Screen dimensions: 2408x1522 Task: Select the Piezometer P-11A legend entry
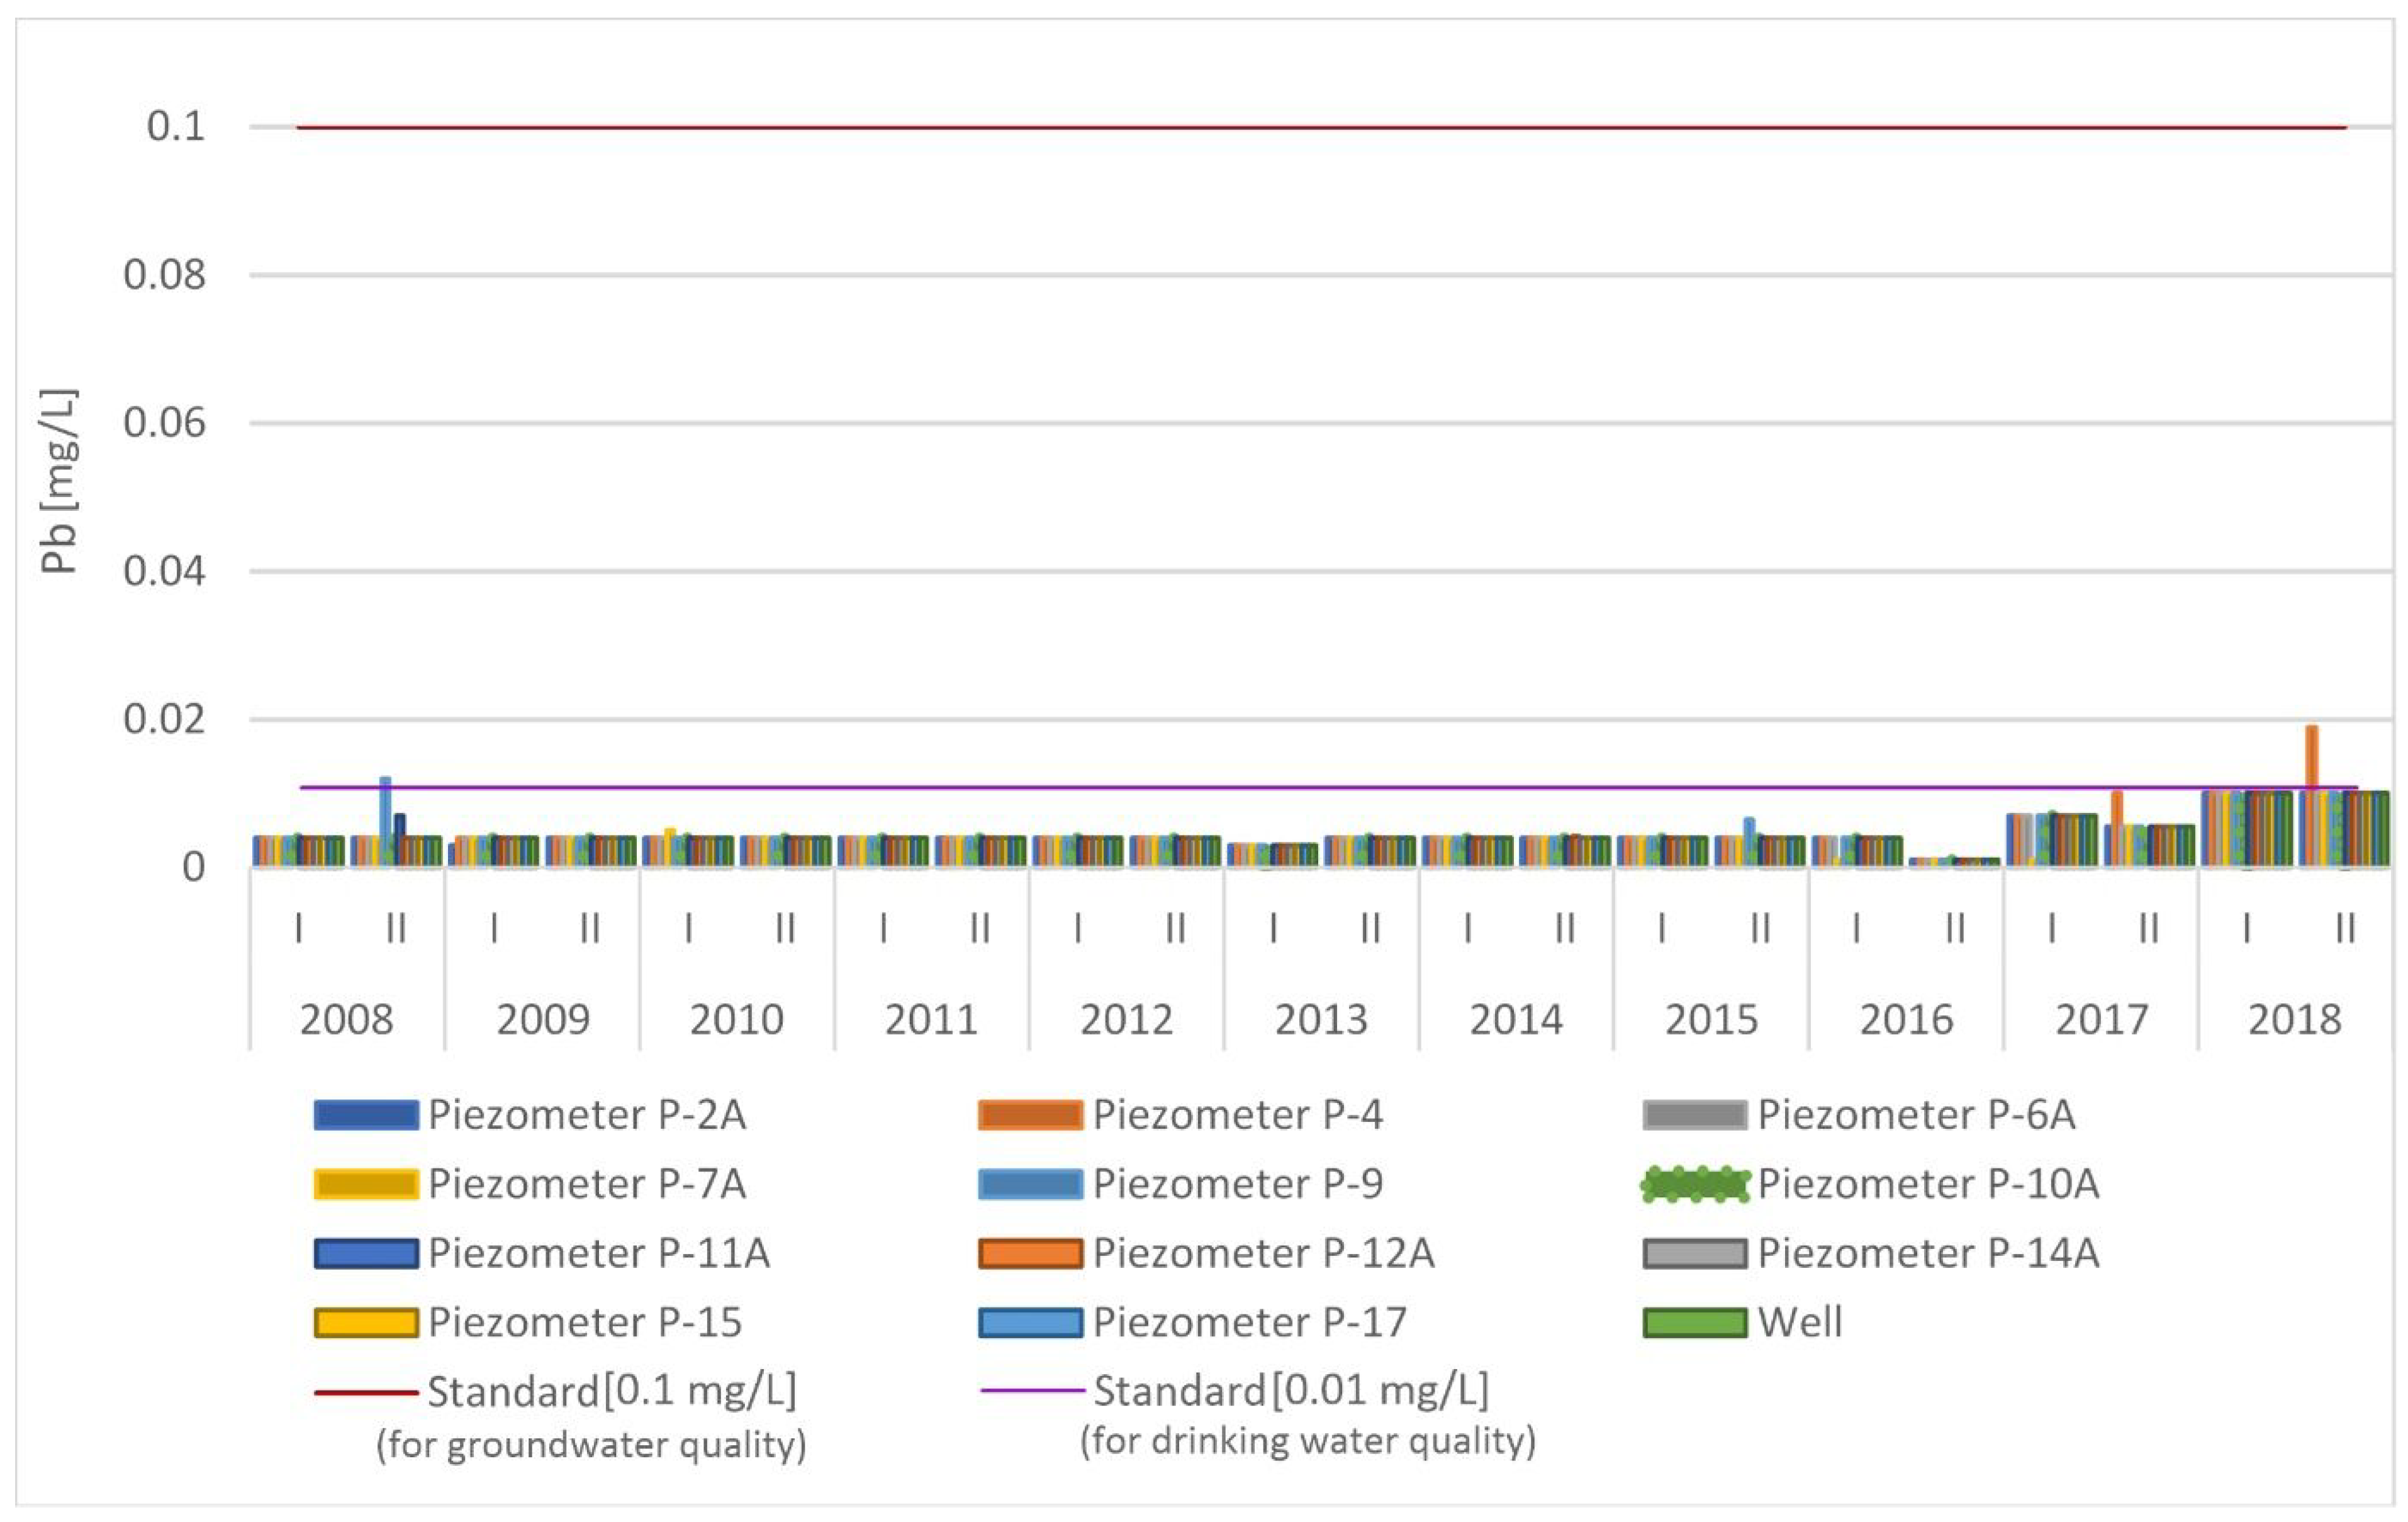(x=598, y=1253)
